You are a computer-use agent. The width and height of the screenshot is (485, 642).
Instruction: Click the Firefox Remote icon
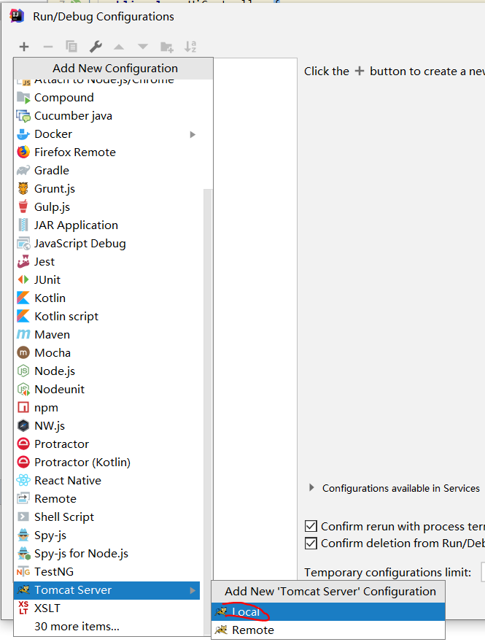click(23, 152)
